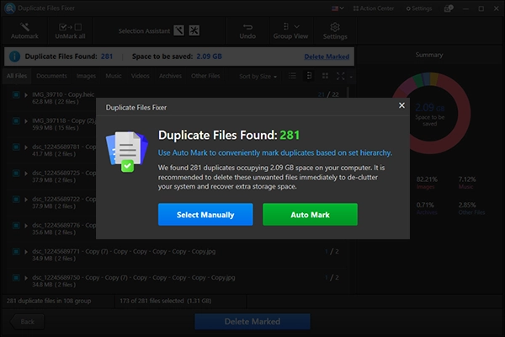Click the blue info icon
The image size is (505, 337).
(14, 56)
